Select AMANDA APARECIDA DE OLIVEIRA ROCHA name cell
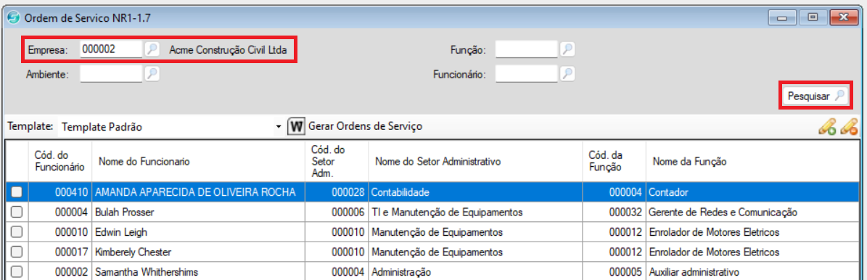The image size is (867, 280). [x=198, y=192]
